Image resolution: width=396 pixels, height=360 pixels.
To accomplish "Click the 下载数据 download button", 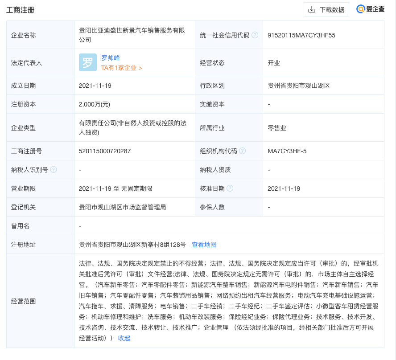I will (326, 10).
